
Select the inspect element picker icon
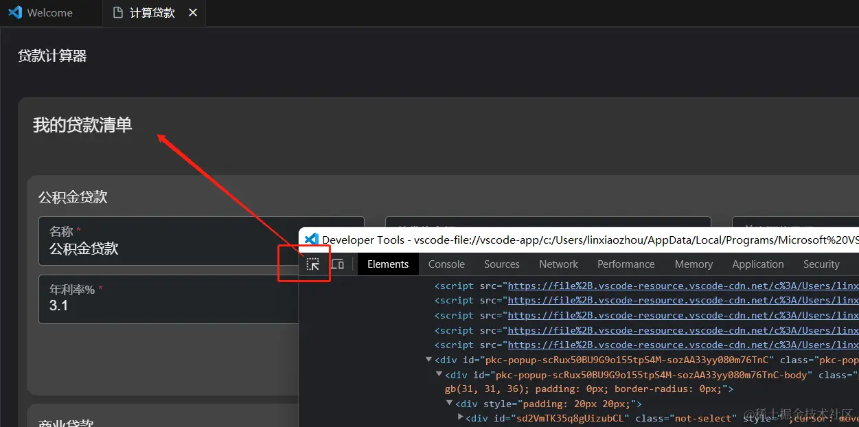pyautogui.click(x=312, y=264)
